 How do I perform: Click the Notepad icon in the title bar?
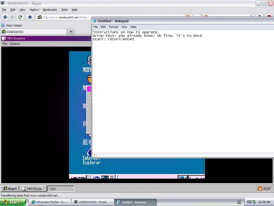click(94, 21)
